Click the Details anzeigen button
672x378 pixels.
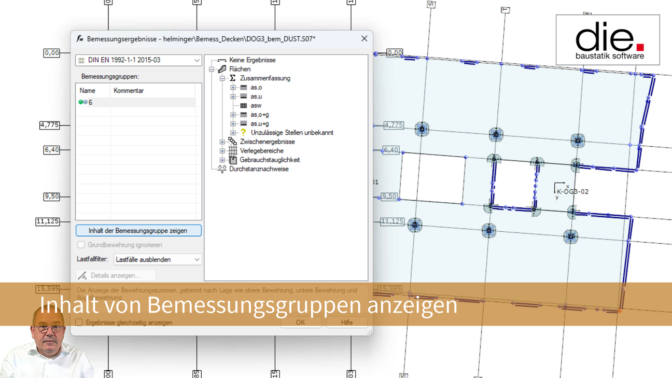[115, 275]
